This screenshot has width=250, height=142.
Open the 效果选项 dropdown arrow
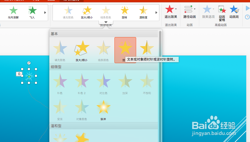(213, 9)
